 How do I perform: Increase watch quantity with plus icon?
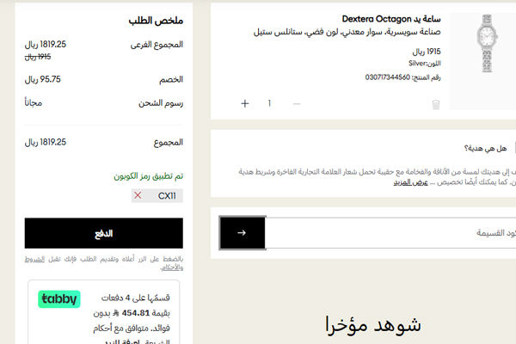coord(244,103)
